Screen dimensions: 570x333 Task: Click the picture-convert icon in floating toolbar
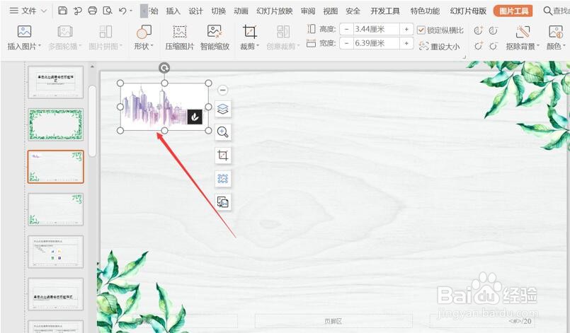tap(223, 202)
